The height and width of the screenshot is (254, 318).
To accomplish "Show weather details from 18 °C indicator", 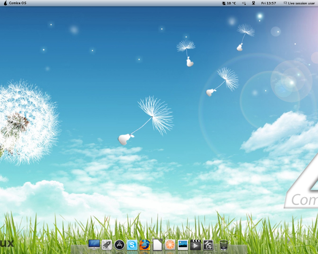I will pos(229,3).
